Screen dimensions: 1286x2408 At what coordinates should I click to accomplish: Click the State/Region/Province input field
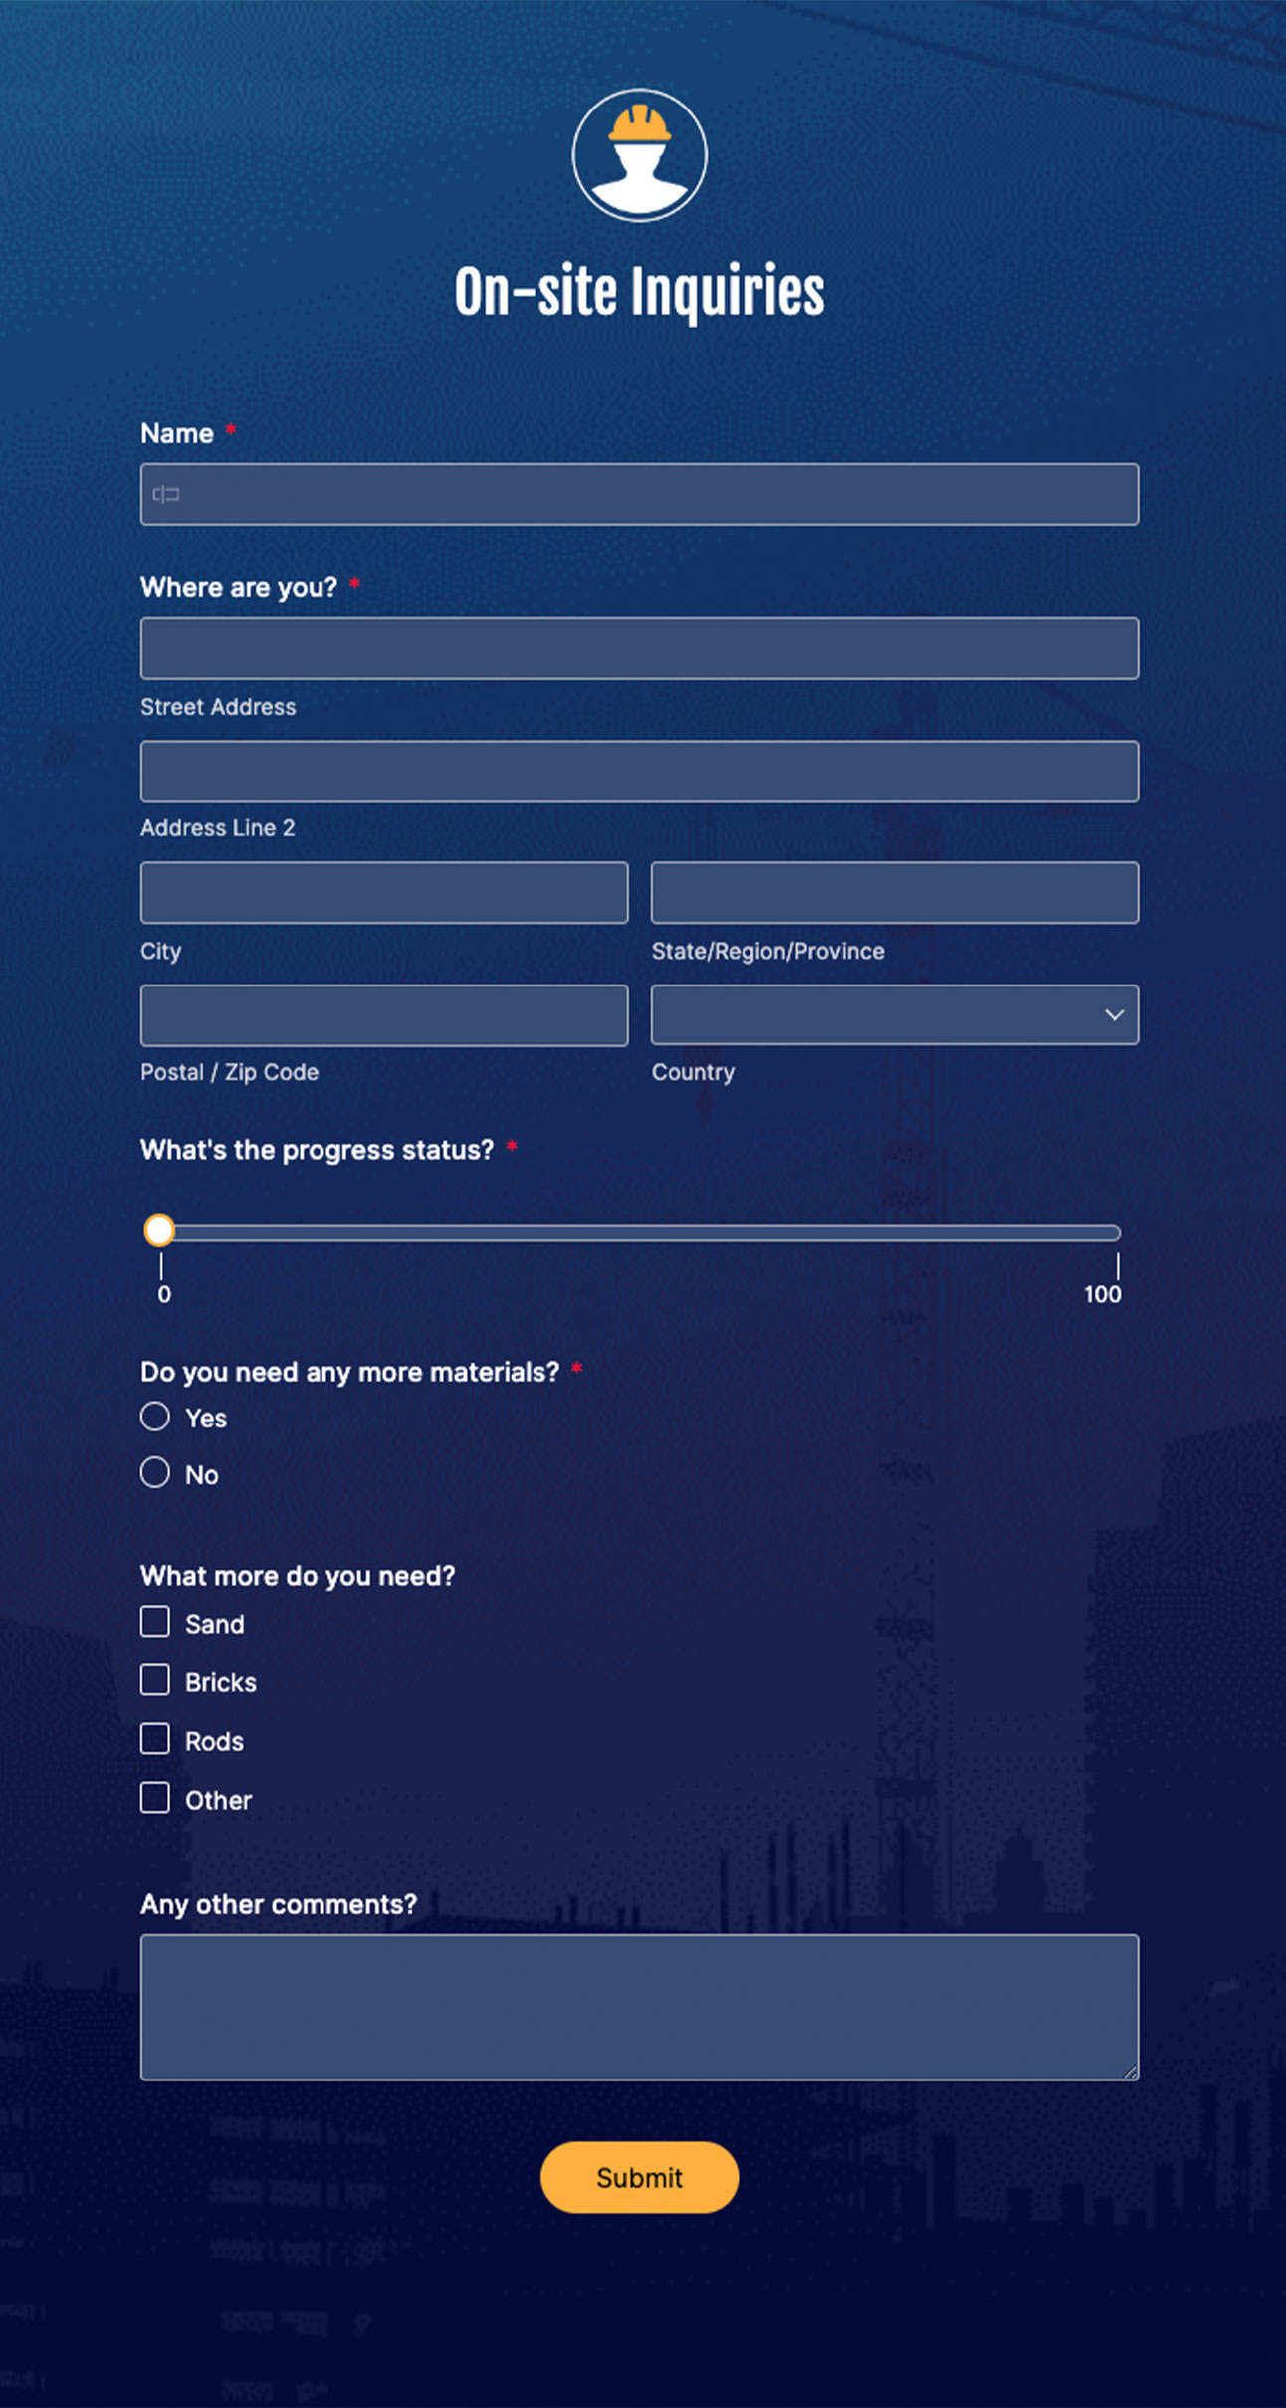pos(893,893)
